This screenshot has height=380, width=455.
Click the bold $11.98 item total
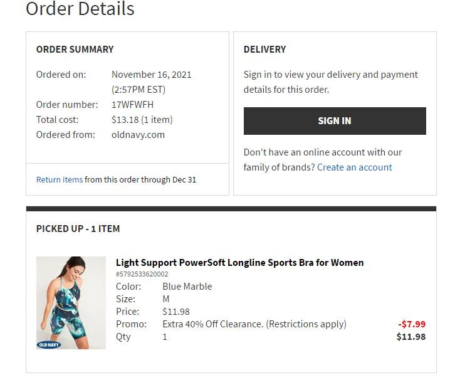click(411, 337)
